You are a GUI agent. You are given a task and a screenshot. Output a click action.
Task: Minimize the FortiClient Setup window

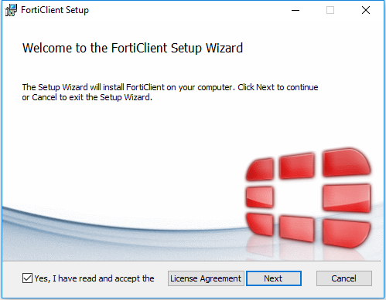(295, 10)
